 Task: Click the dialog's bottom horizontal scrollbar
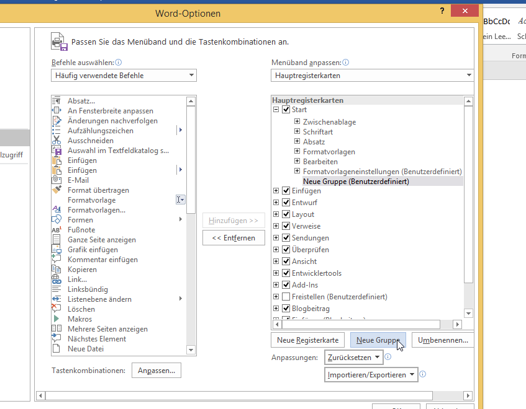point(239,395)
